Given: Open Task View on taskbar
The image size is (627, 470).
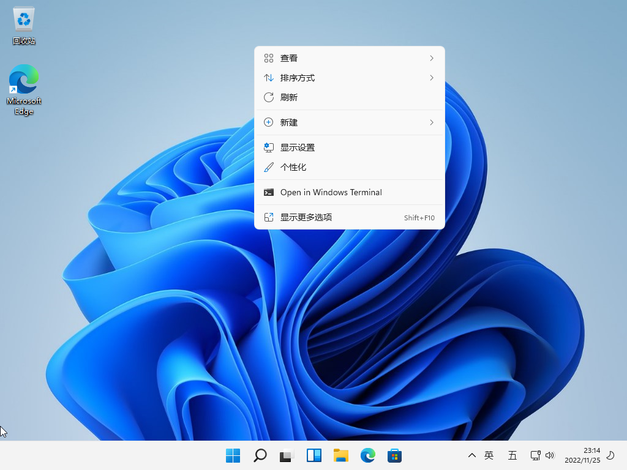Looking at the screenshot, I should (x=287, y=455).
